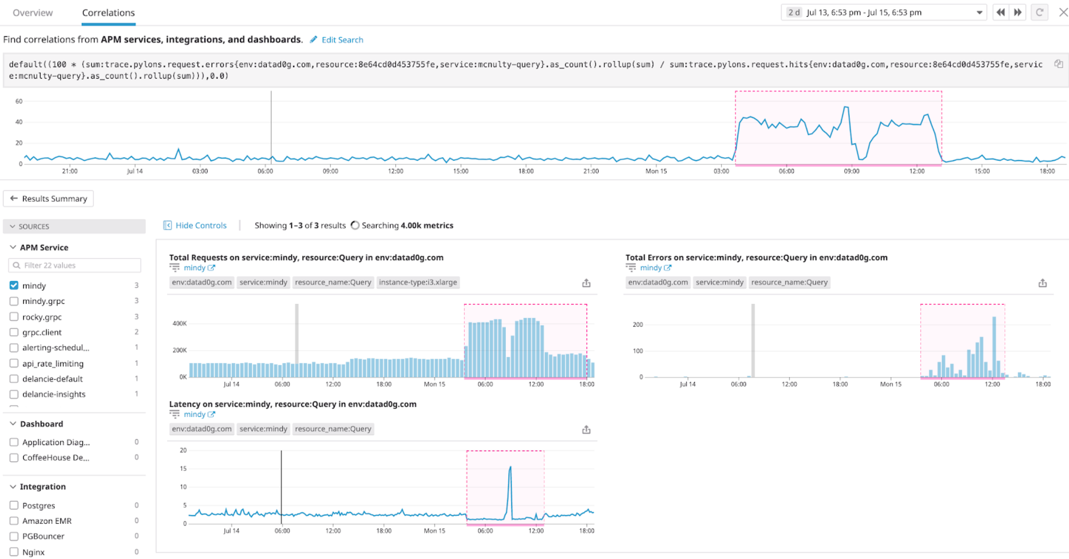Shift the time range forward
Viewport: 1069px width, 559px height.
1018,12
